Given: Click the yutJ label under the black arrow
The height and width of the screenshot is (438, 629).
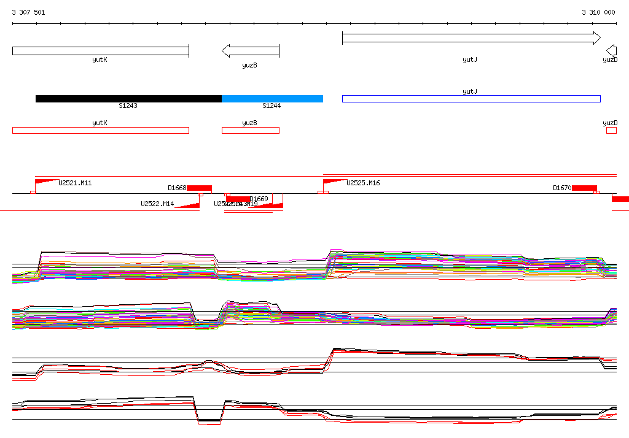Looking at the screenshot, I should [x=470, y=60].
